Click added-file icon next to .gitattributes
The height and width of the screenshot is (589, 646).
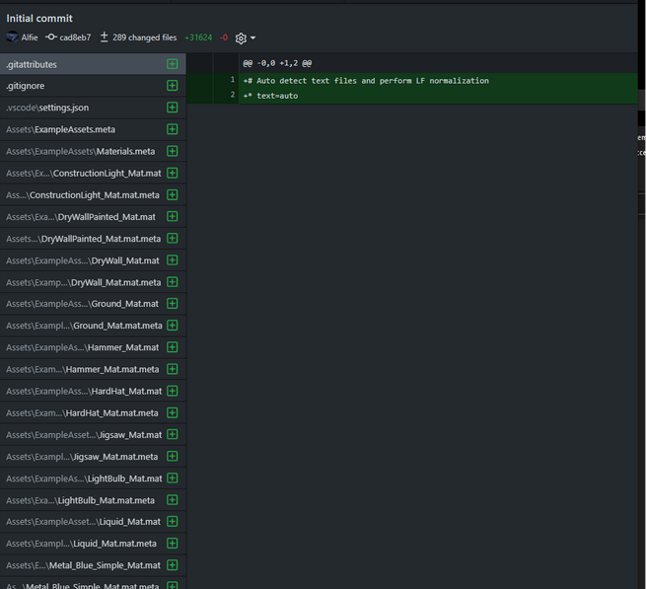click(173, 64)
